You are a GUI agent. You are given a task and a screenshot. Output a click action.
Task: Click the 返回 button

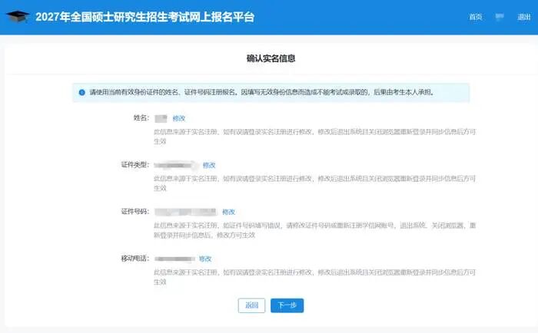coord(251,305)
